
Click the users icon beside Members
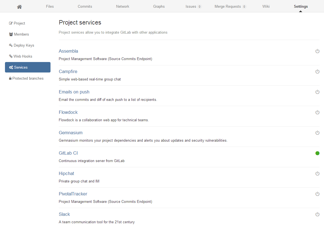pyautogui.click(x=11, y=34)
